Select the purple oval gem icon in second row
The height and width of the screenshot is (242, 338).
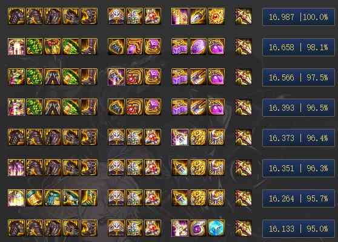point(198,47)
